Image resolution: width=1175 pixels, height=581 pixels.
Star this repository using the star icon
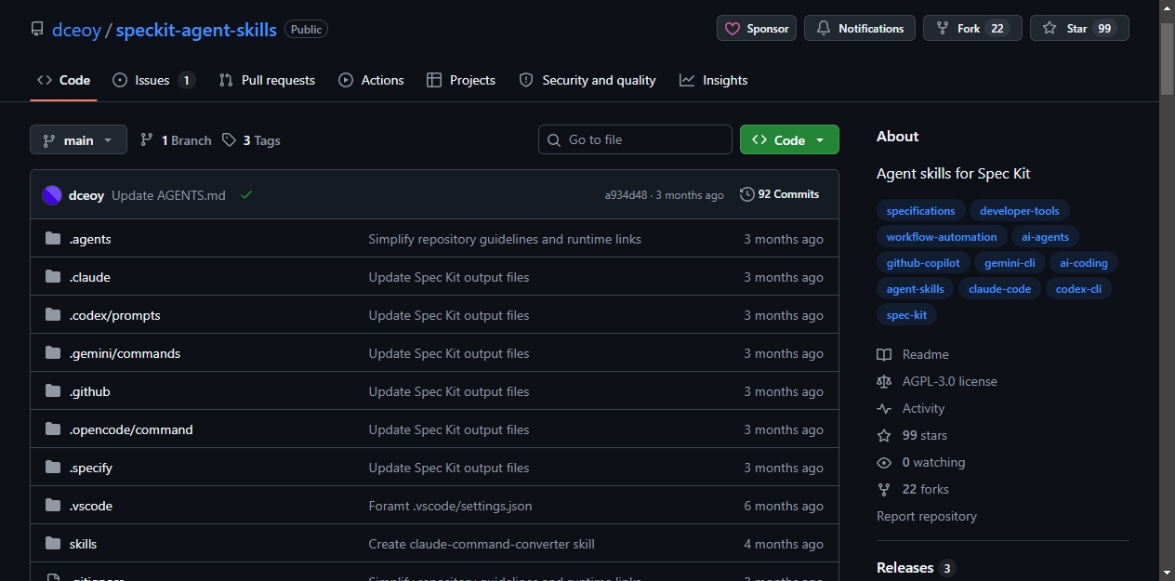click(x=1050, y=29)
